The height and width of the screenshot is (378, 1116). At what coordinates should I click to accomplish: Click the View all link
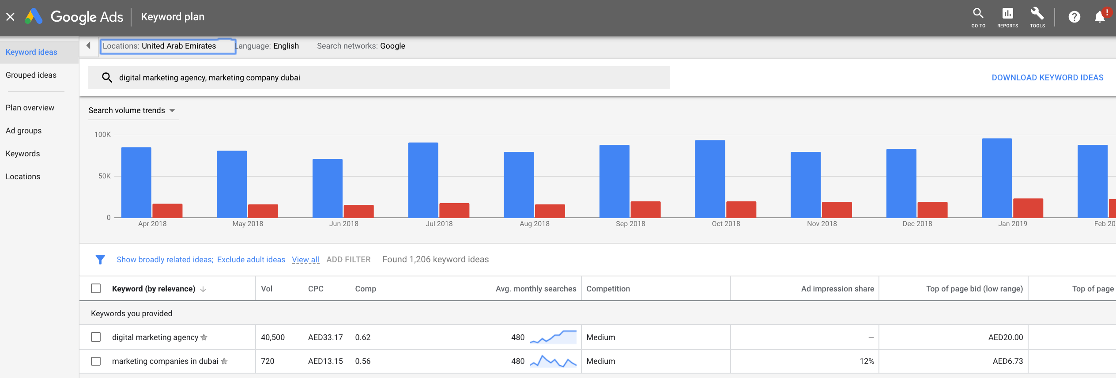[x=305, y=260]
